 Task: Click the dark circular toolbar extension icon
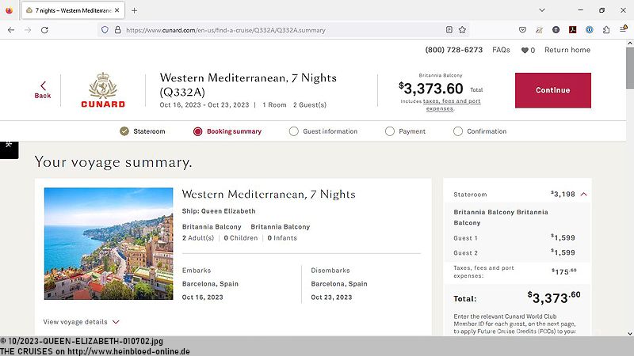pos(556,29)
